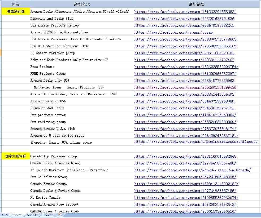Open the groups/1281160048682848 Facebook link

pyautogui.click(x=185, y=157)
